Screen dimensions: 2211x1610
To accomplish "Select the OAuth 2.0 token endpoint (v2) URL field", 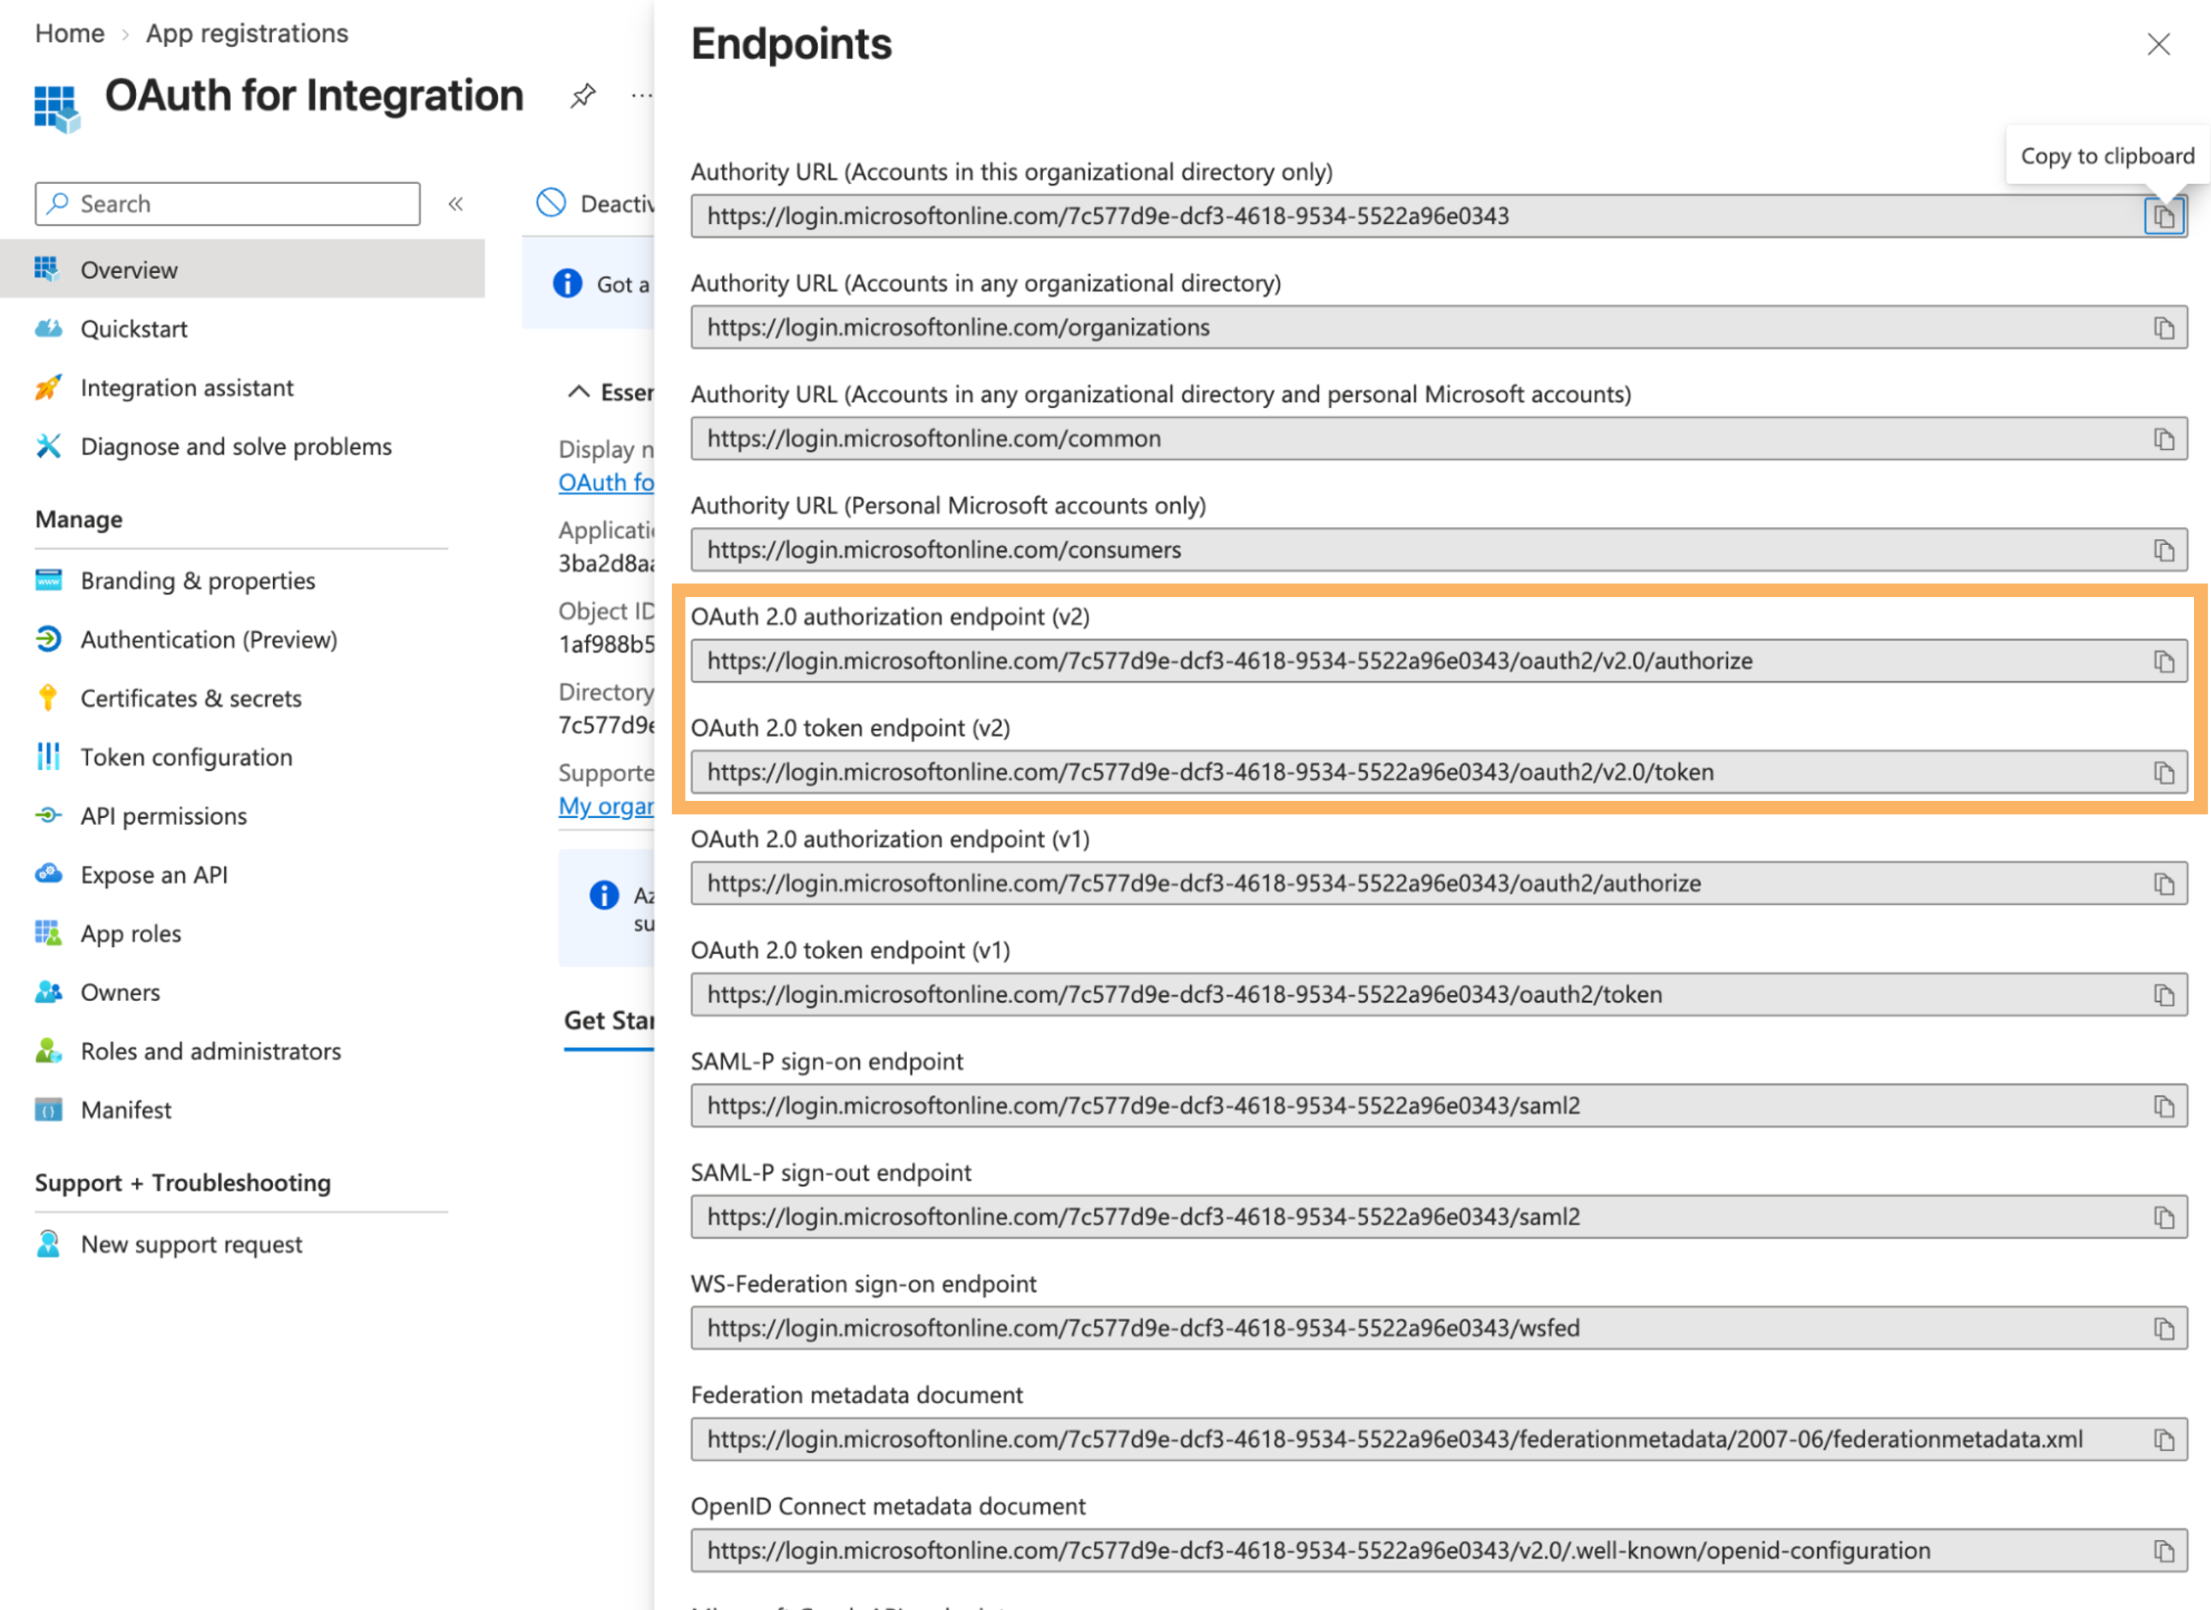I will point(1439,772).
